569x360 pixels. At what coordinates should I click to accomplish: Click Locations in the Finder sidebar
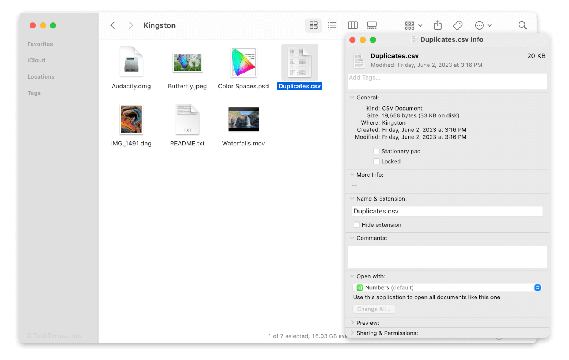41,77
